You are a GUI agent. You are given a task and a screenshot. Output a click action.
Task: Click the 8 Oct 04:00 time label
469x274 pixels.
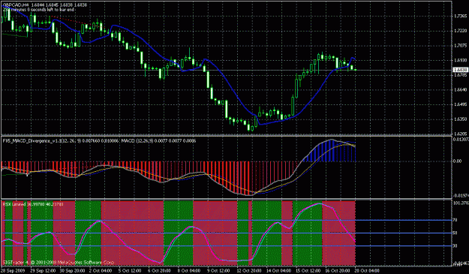(190, 271)
